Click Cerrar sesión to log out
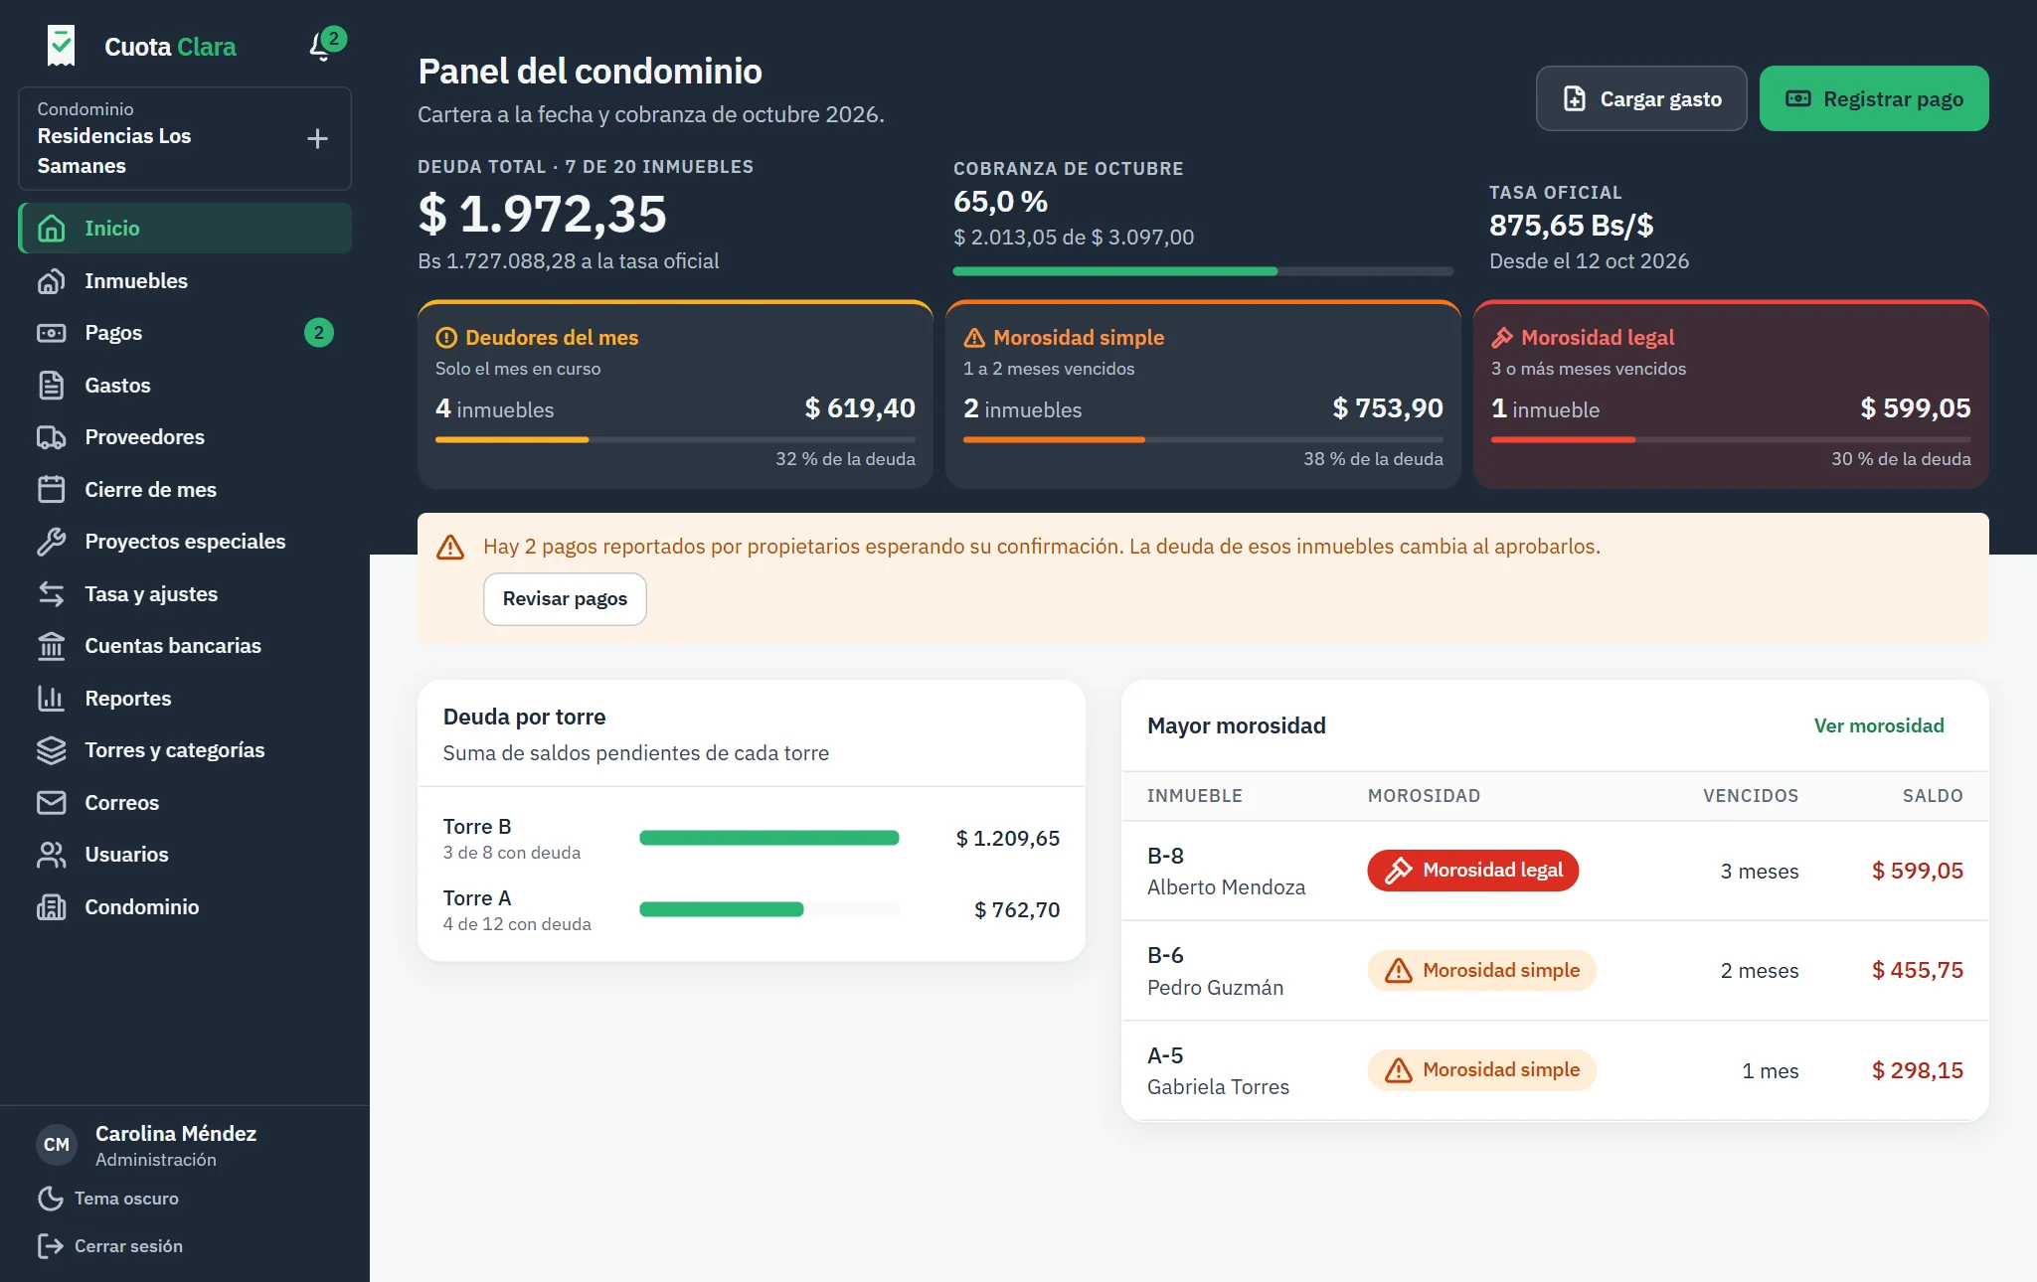The width and height of the screenshot is (2037, 1282). pyautogui.click(x=109, y=1246)
